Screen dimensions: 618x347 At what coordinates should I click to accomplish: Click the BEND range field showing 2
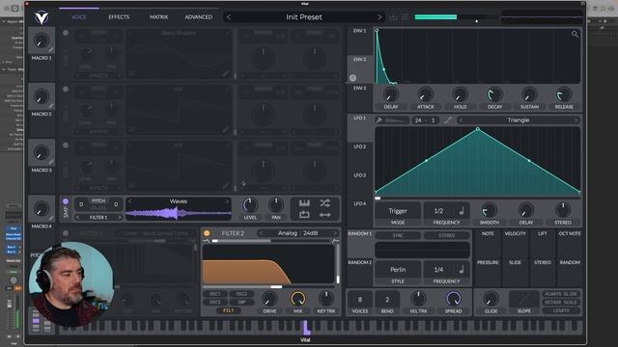pyautogui.click(x=387, y=300)
